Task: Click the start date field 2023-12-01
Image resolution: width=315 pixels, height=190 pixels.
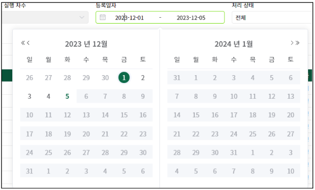Action: tap(129, 18)
